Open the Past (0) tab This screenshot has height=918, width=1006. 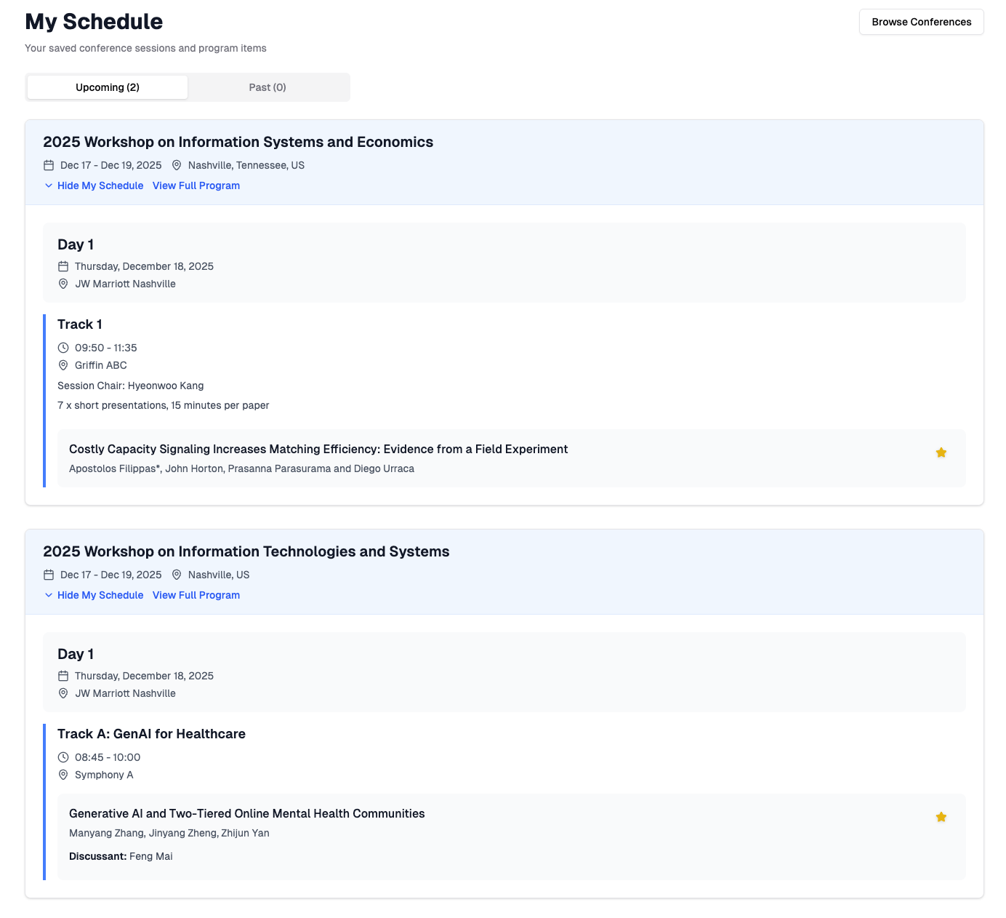(267, 87)
